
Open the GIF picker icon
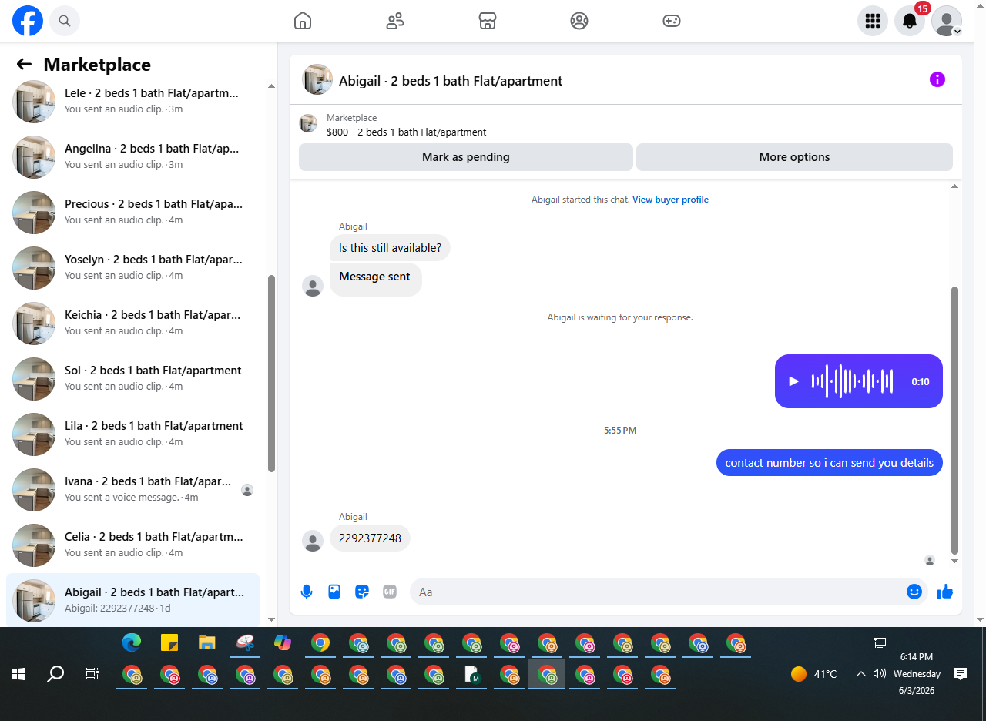click(x=390, y=592)
